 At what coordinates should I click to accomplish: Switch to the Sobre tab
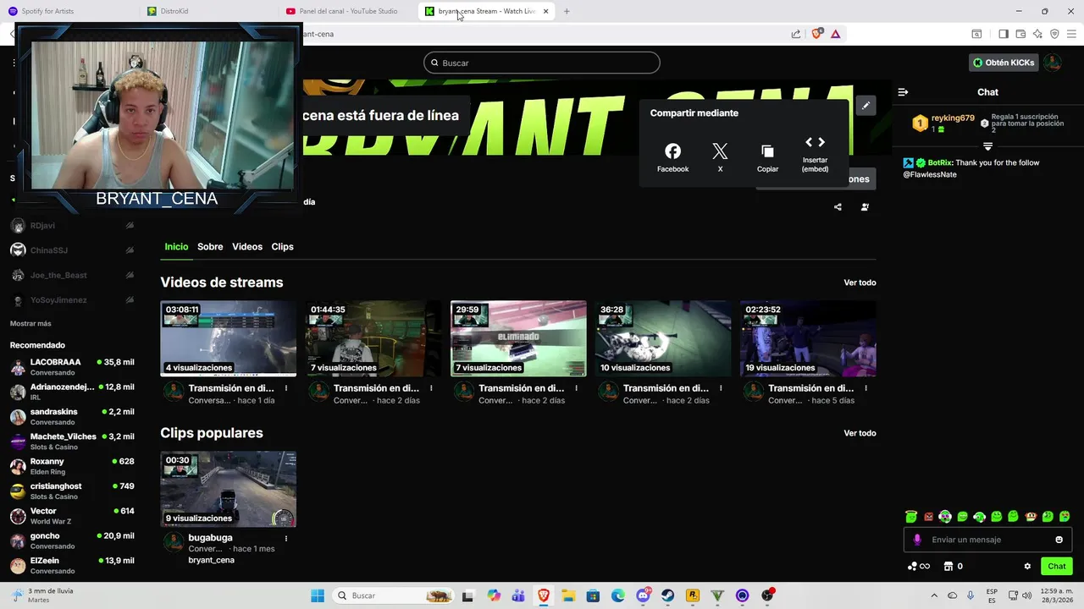[210, 247]
